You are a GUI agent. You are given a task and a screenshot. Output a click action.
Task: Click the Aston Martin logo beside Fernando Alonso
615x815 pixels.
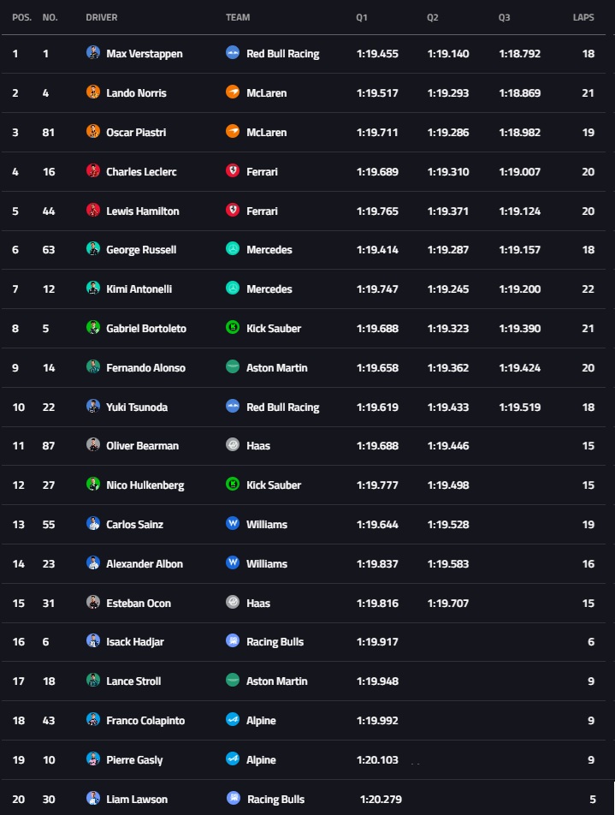coord(233,367)
